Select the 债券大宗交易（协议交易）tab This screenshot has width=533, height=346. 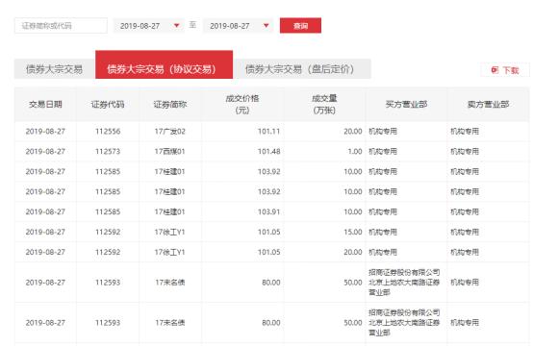click(164, 64)
